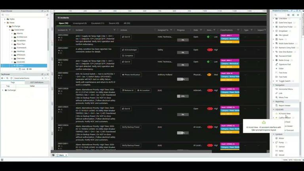This screenshot has height=171, width=304.
Task: Select Report Viewer component
Action: (285, 105)
